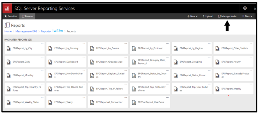Click the EPGReport_Daily report icon
Viewport: 260px width, 115px height.
(x=9, y=62)
